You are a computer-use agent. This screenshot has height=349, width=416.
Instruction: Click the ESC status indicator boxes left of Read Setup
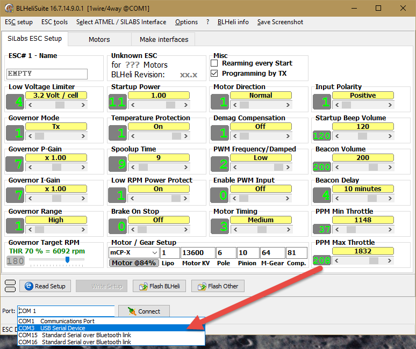(10, 286)
